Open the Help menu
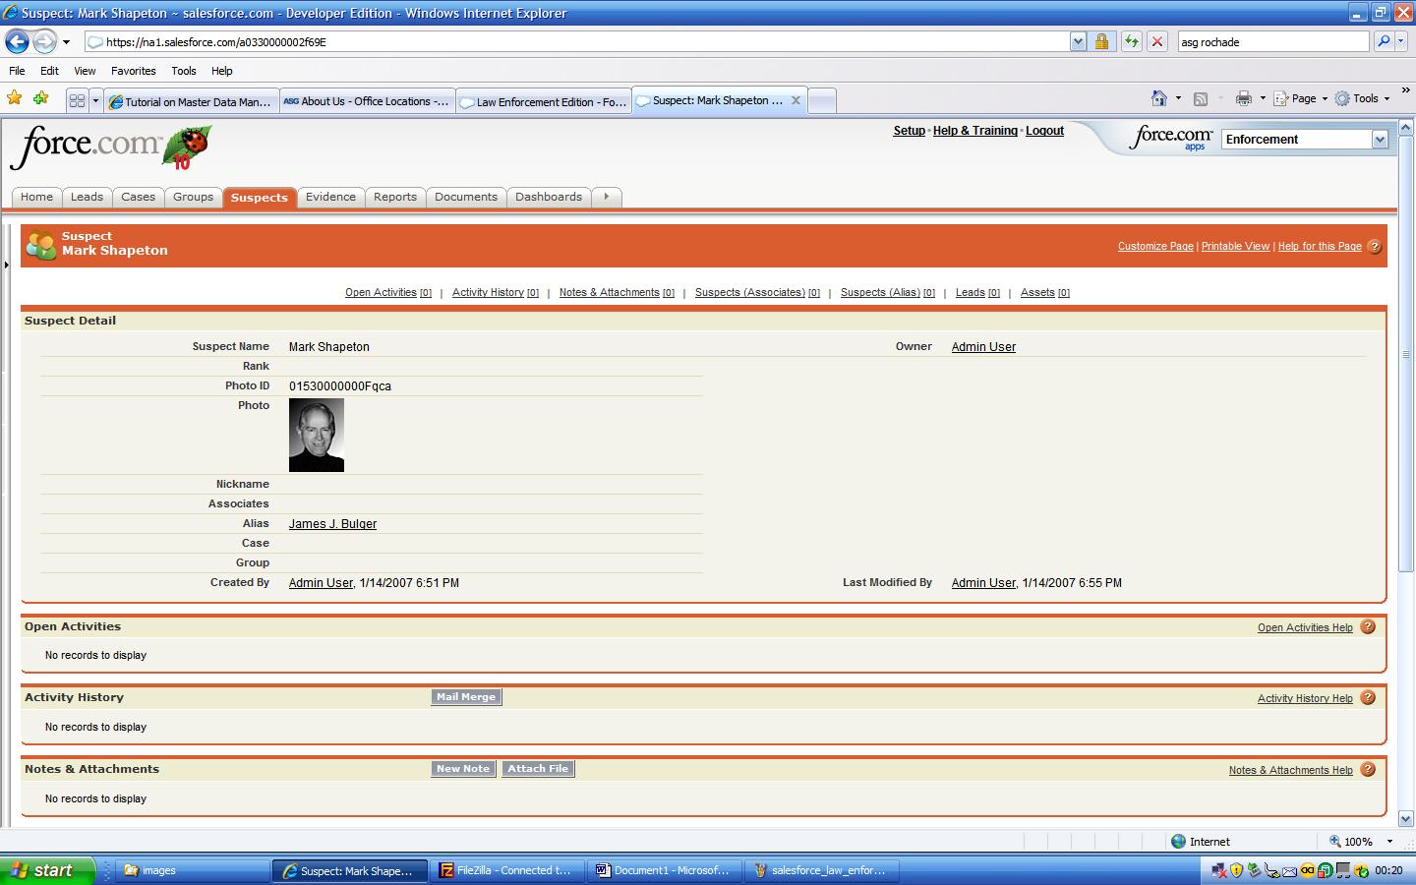 click(221, 71)
